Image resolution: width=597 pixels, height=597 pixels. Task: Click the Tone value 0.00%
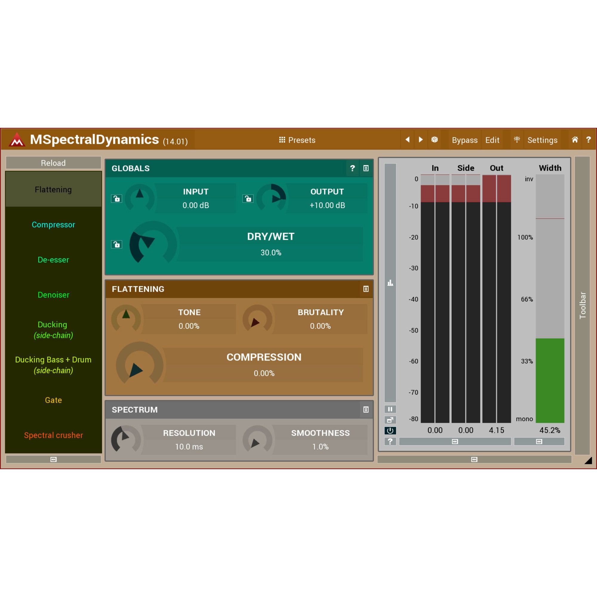click(x=189, y=326)
